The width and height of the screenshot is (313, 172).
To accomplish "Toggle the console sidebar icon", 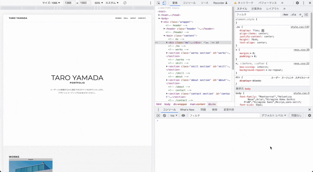I will [x=158, y=115].
